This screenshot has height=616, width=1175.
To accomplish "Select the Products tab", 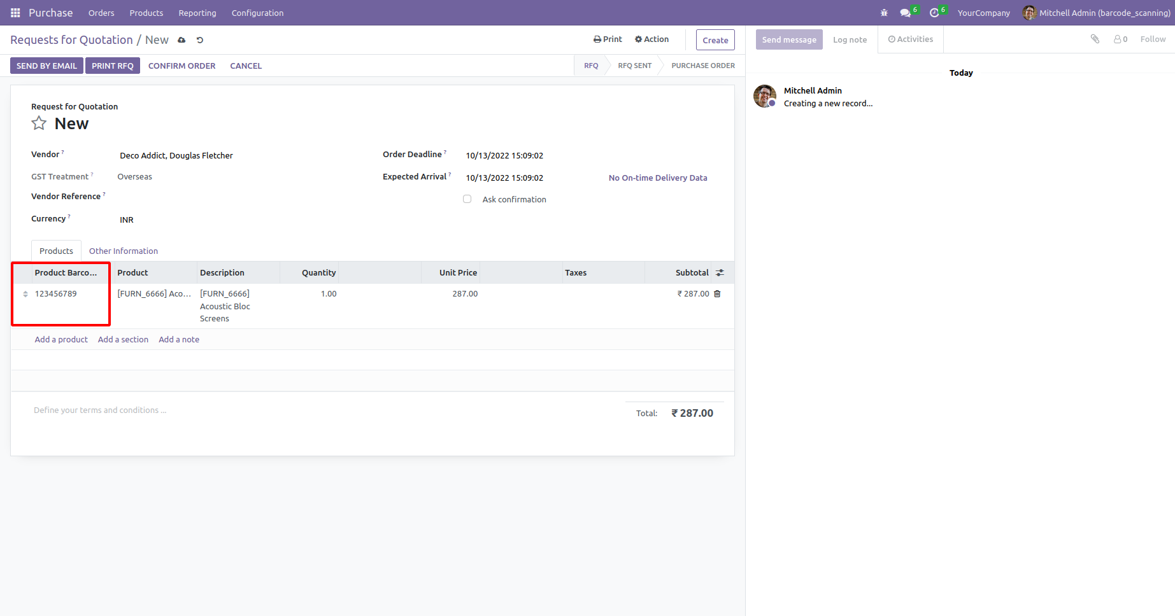I will [x=56, y=251].
